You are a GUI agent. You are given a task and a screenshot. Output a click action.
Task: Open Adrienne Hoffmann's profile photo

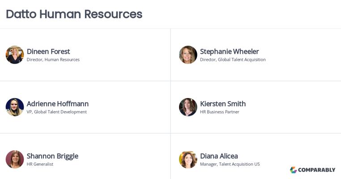click(x=15, y=107)
